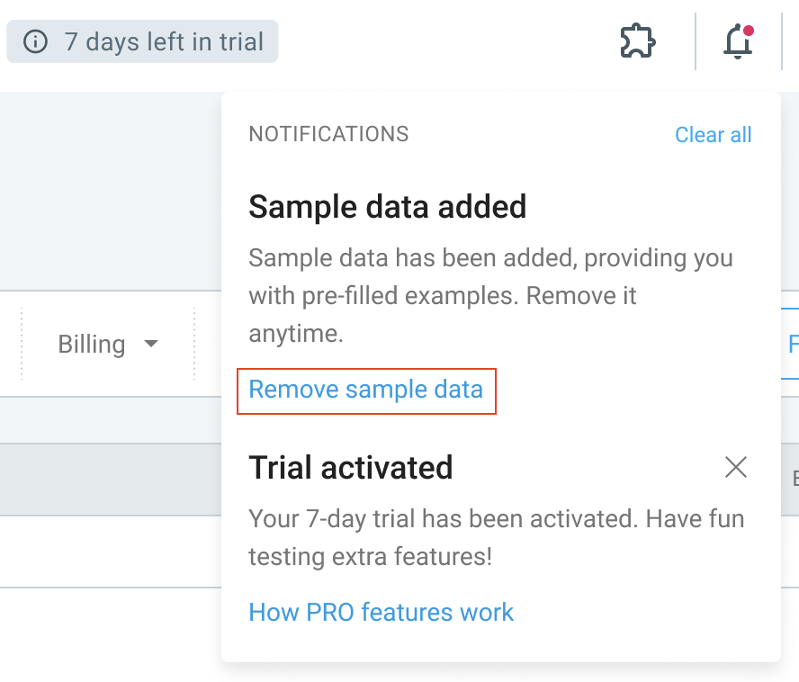Click the sample data description text
Image resolution: width=799 pixels, height=682 pixels.
490,296
